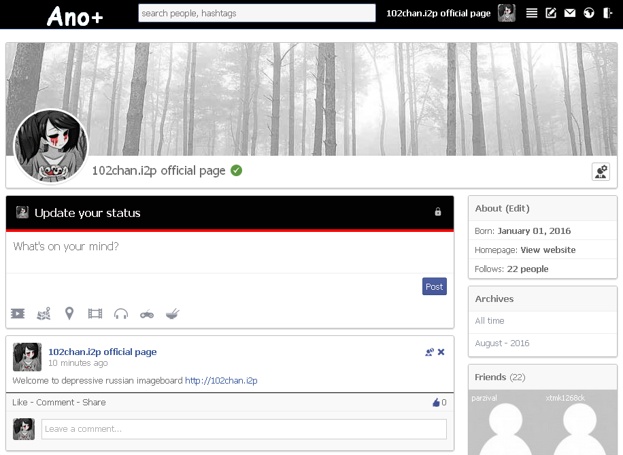
Task: Focus the Leave a comment field
Action: point(244,429)
